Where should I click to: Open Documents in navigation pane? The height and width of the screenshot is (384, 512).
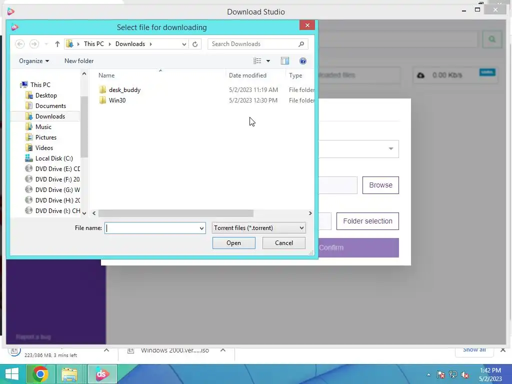50,106
